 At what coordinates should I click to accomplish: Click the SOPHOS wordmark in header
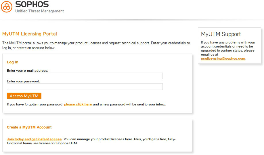(x=32, y=4)
